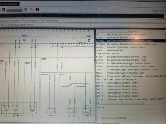This screenshot has width=166, height=124.
Task: Open the Lesezeichen bookmarks button
Action: (x=15, y=10)
